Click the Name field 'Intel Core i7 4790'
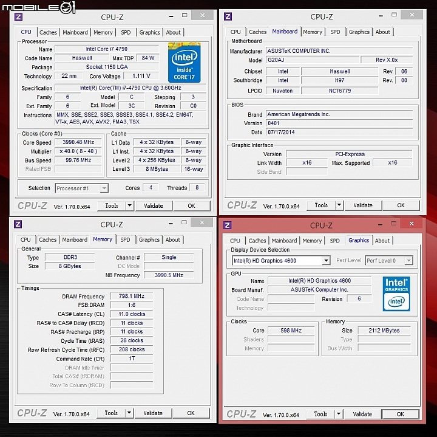 click(x=107, y=49)
